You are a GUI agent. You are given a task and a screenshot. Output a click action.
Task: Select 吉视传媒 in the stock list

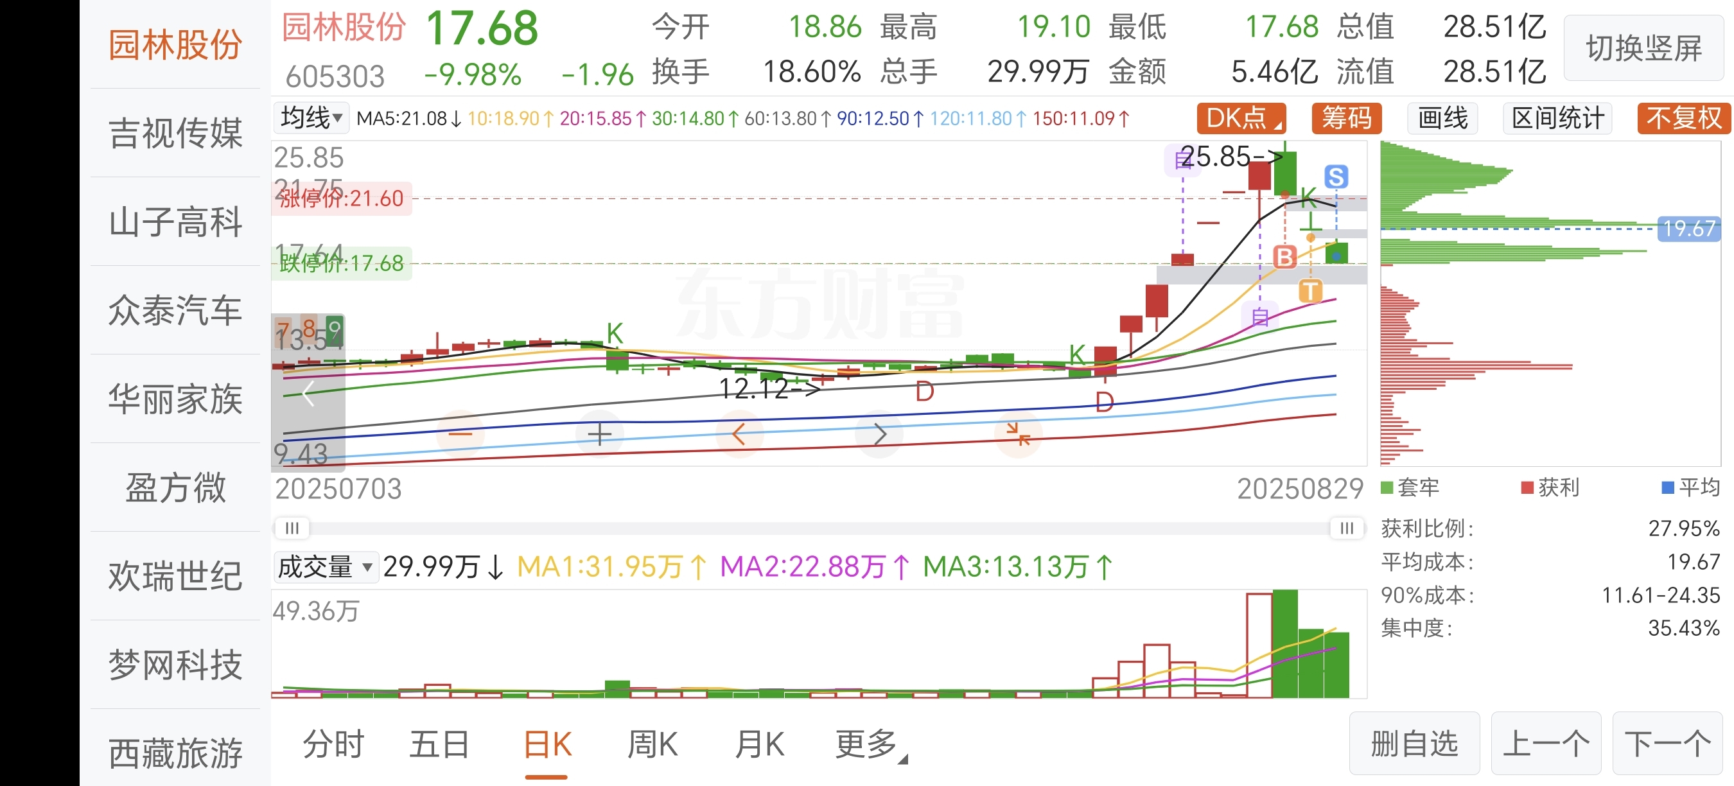pyautogui.click(x=175, y=133)
